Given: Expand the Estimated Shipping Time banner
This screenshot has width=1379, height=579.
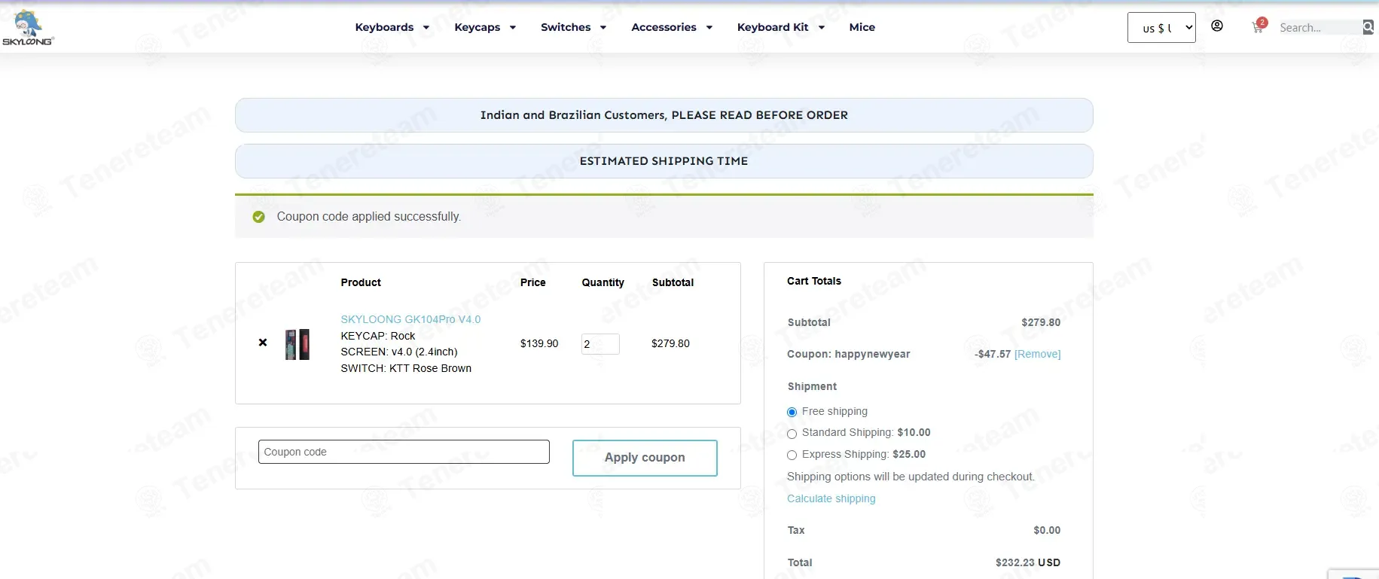Looking at the screenshot, I should point(664,161).
